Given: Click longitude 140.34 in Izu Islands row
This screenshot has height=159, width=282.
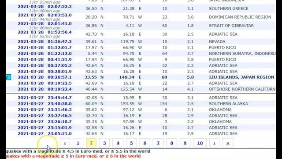Looking at the screenshot, I should (x=127, y=77).
